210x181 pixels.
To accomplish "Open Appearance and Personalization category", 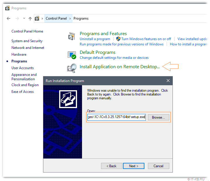I will 24,77.
